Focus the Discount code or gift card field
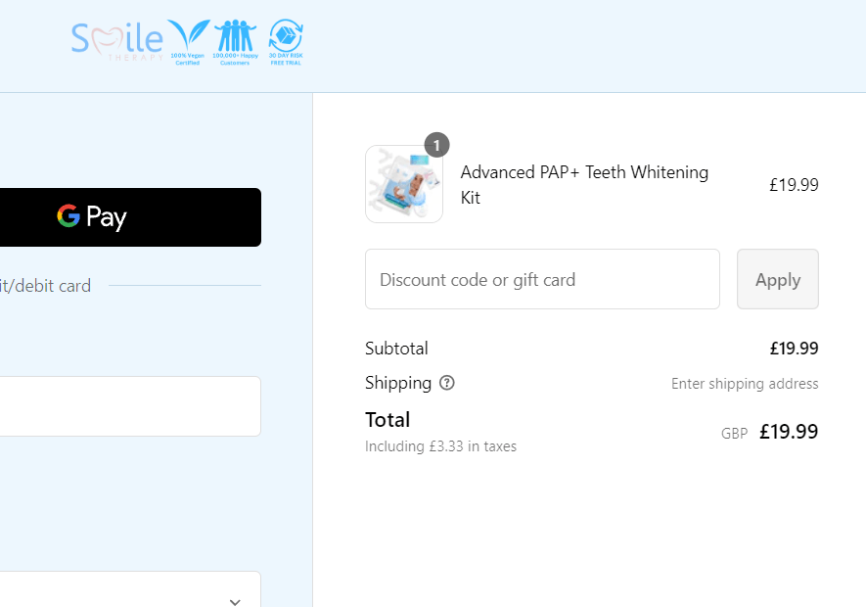The width and height of the screenshot is (866, 607). pos(542,279)
